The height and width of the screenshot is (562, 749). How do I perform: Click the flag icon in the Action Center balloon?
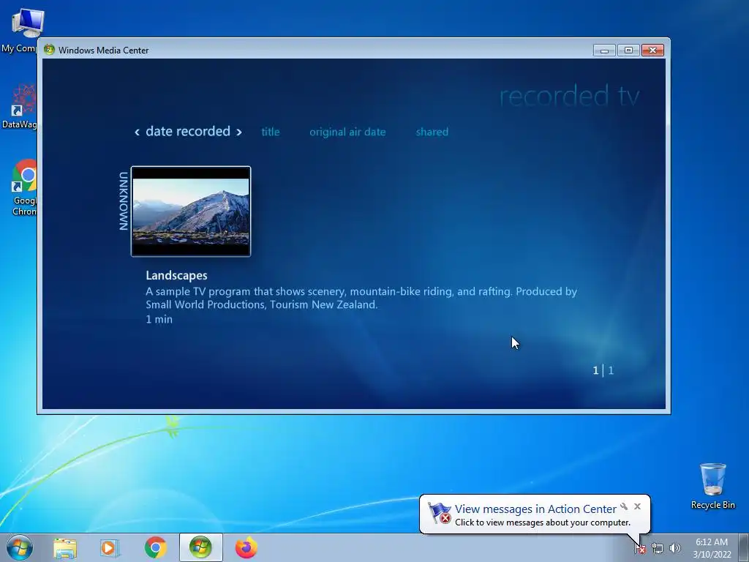[439, 513]
